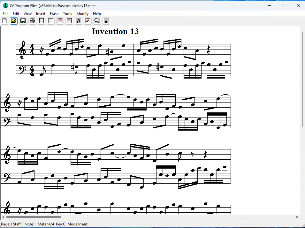
Task: Click the New document toolbar icon
Action: point(4,21)
